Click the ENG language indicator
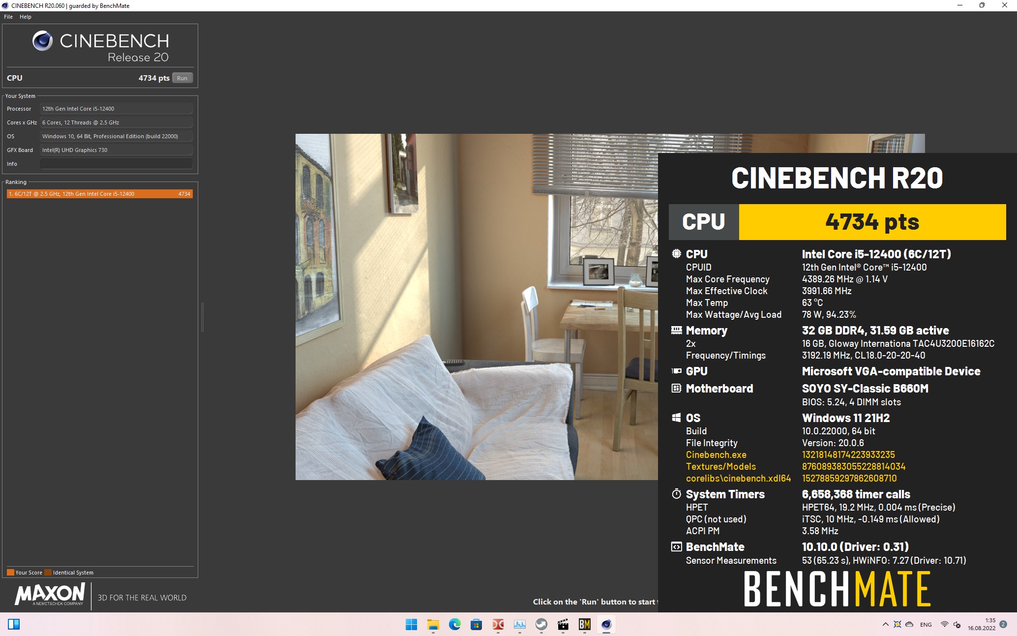1017x636 pixels. coord(926,624)
